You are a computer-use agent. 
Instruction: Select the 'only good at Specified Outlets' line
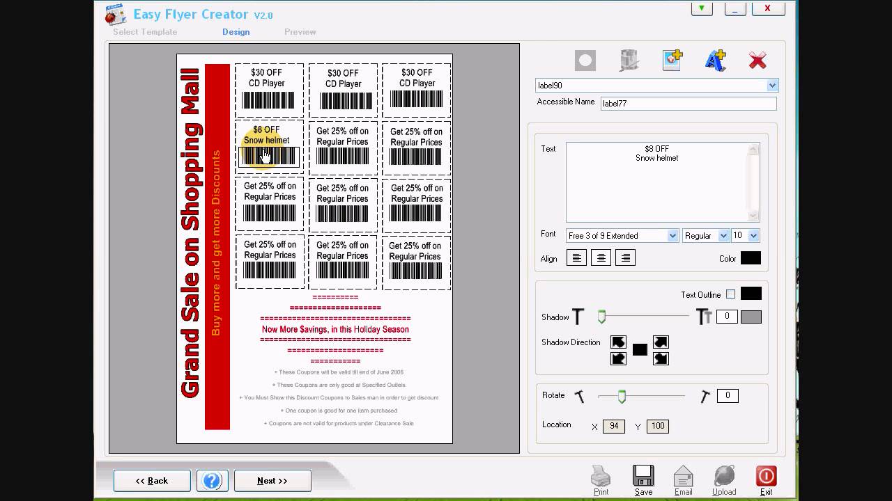tap(339, 385)
